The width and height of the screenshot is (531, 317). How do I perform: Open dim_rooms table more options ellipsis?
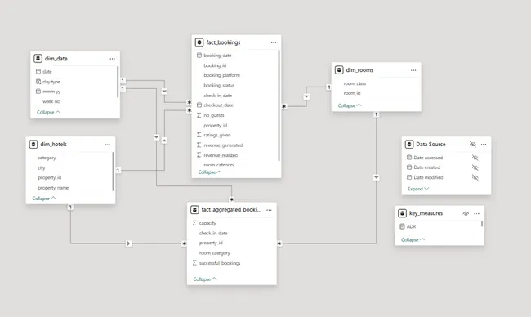pyautogui.click(x=413, y=70)
